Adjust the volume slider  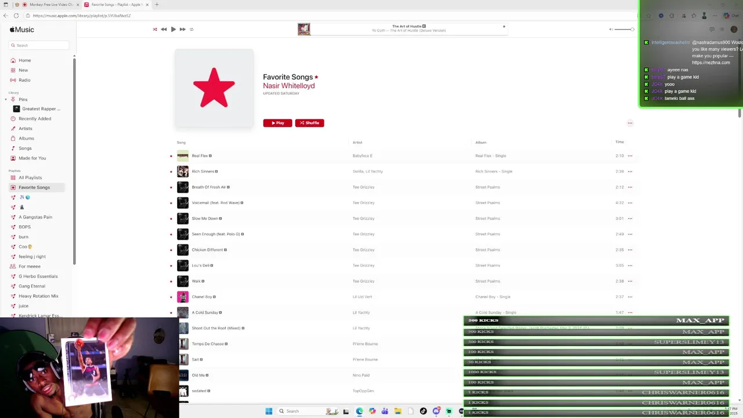pyautogui.click(x=624, y=29)
